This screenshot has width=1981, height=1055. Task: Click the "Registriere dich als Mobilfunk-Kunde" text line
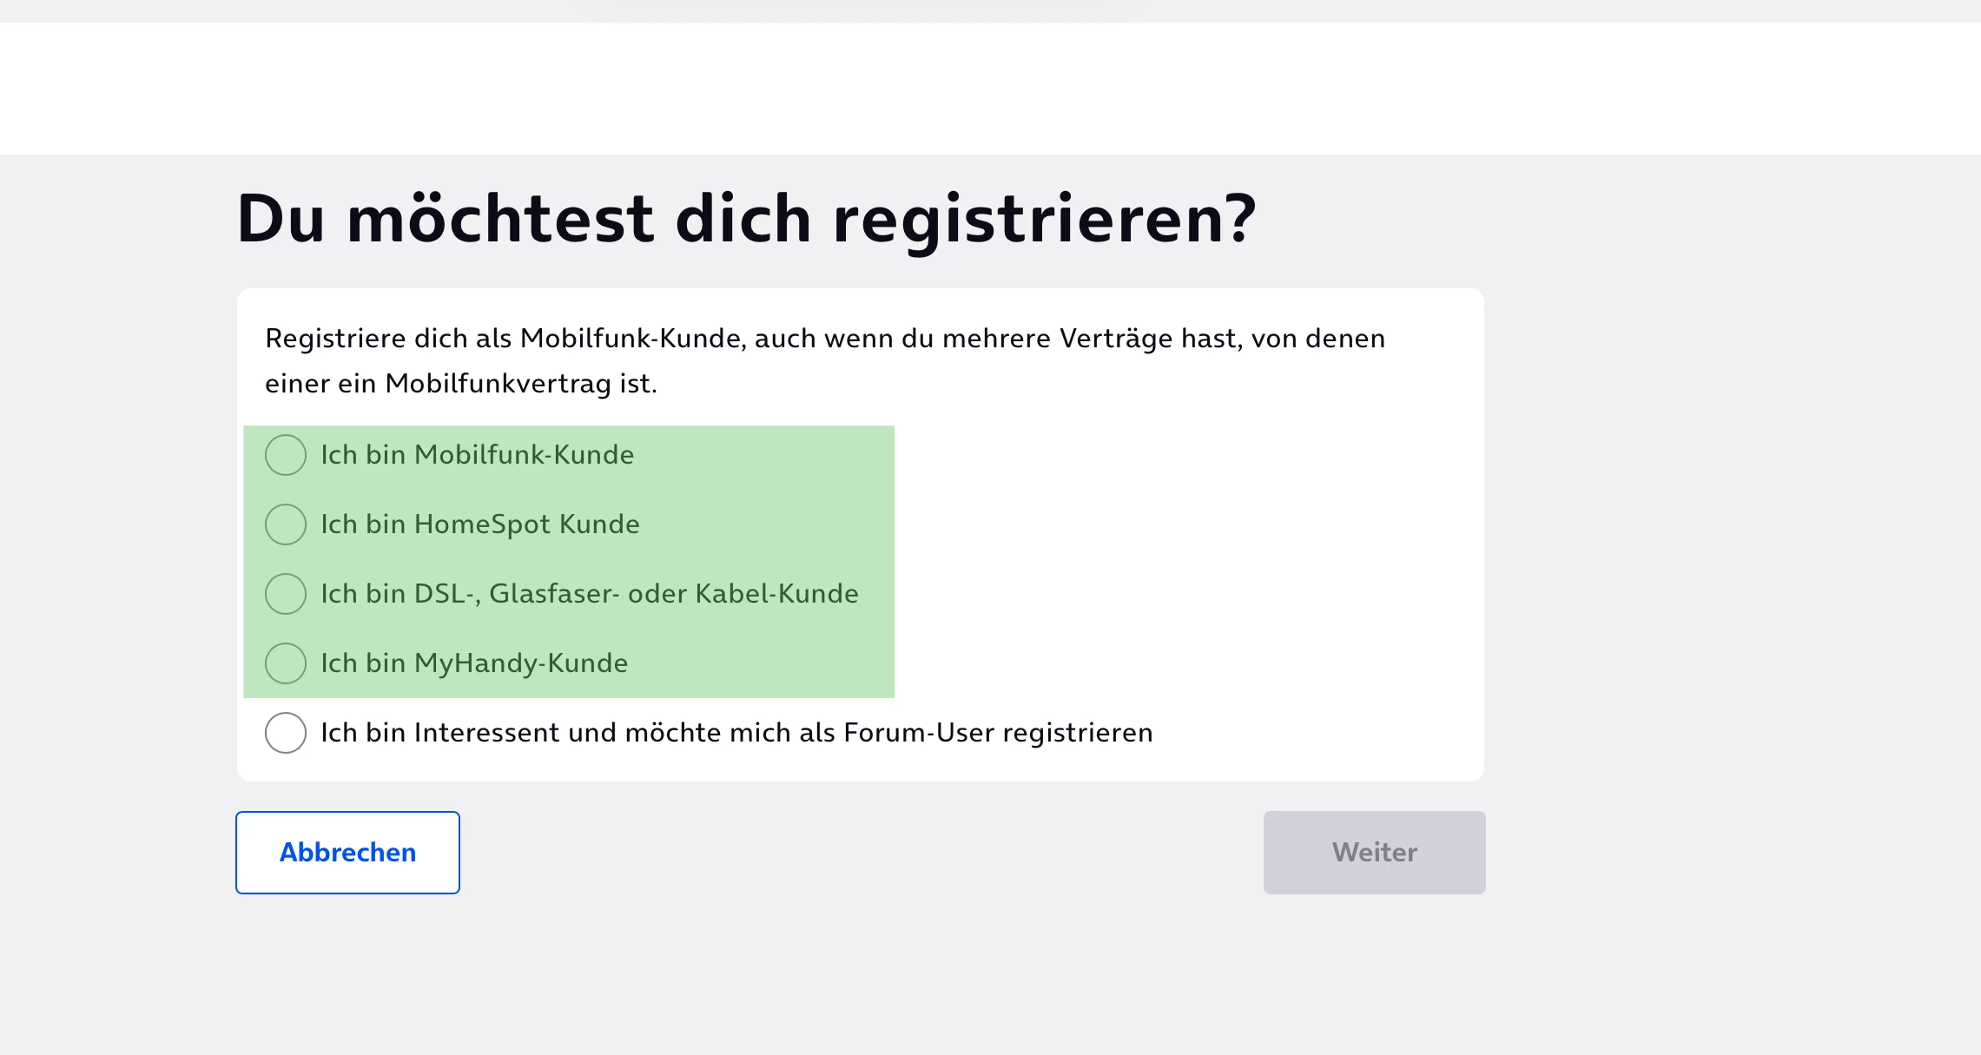(x=824, y=338)
